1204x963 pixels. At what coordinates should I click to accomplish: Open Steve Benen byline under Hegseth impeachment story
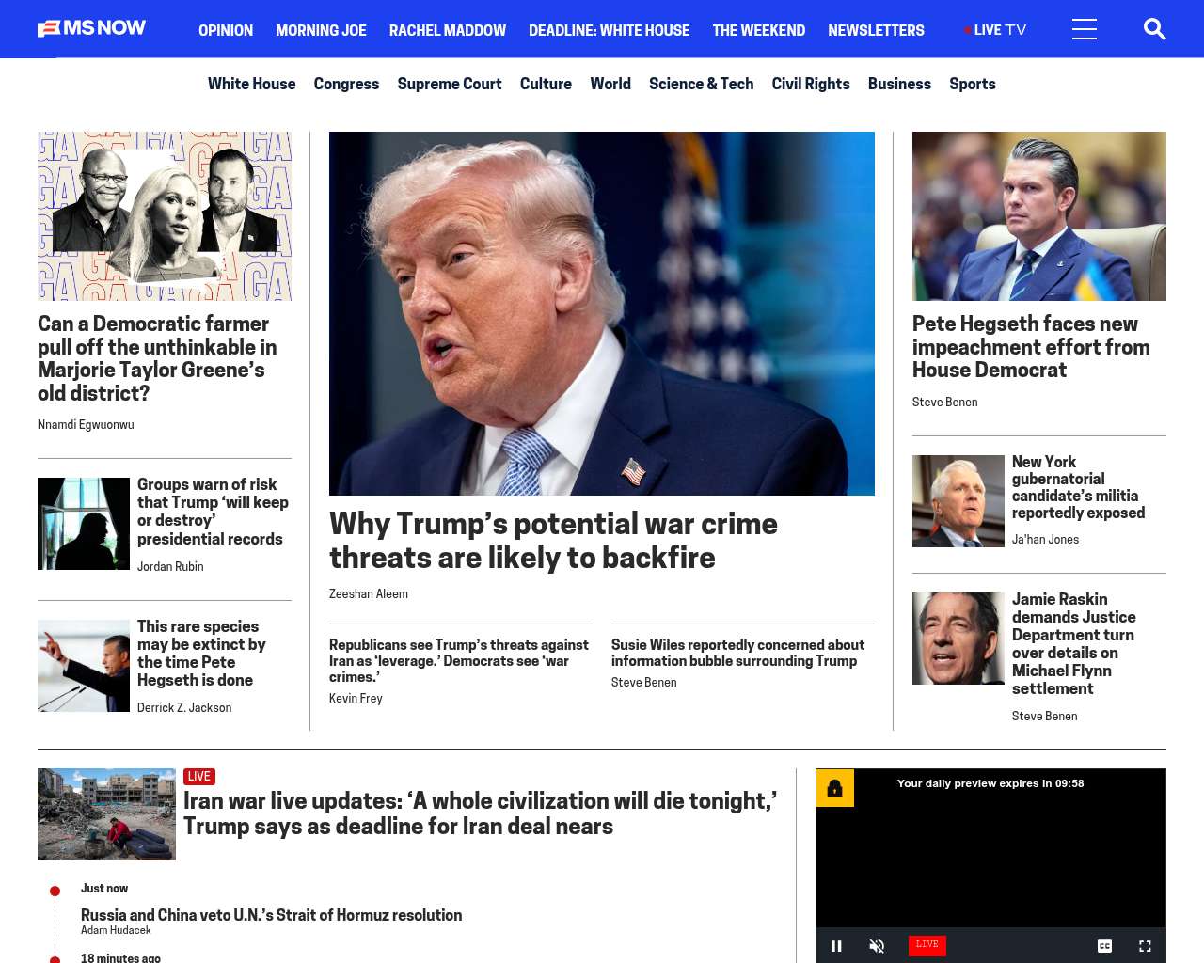point(945,402)
